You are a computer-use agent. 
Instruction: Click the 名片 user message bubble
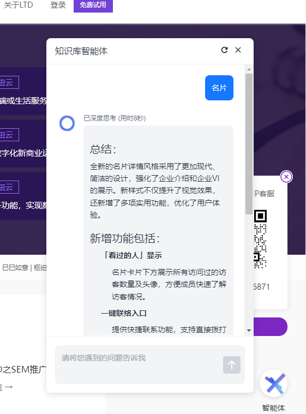tap(219, 88)
